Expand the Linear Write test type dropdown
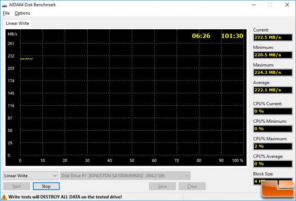296x201 pixels. [30, 175]
